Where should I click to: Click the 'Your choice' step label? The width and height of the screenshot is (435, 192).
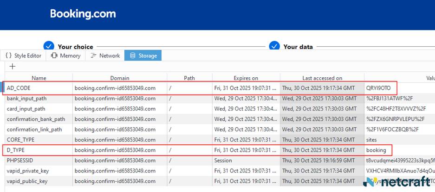(x=76, y=47)
